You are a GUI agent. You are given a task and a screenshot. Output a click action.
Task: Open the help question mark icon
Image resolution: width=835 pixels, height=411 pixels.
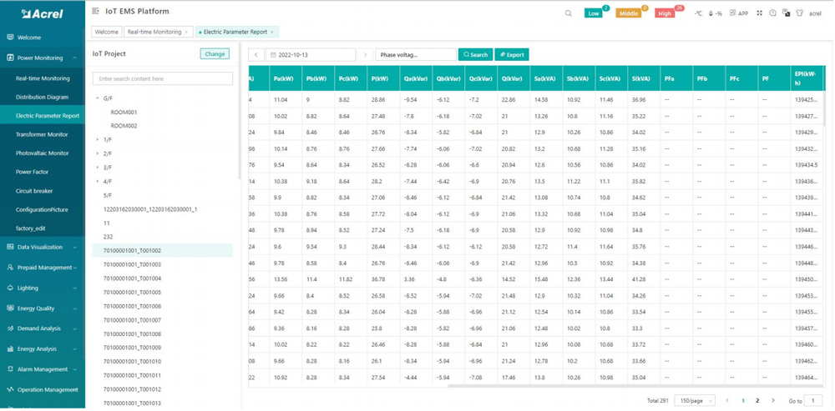point(772,13)
